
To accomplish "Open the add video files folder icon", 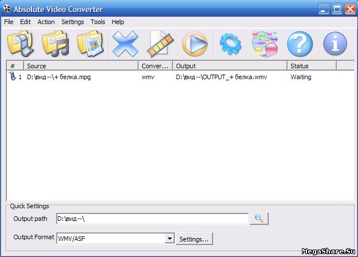I will 21,44.
